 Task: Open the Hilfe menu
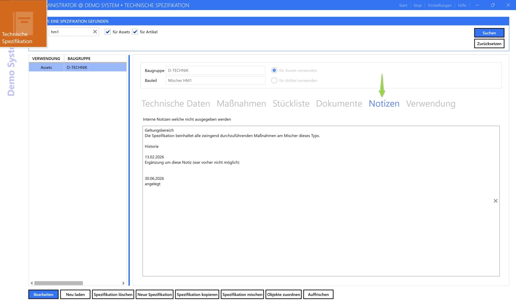[462, 5]
